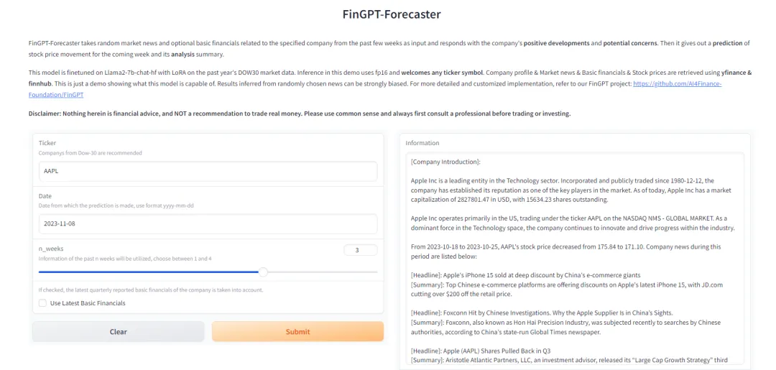The height and width of the screenshot is (370, 776).
Task: Click the Information panel label
Action: pyautogui.click(x=422, y=143)
